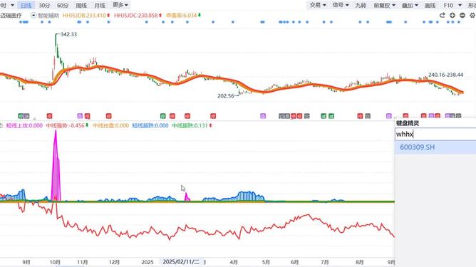The height and width of the screenshot is (267, 476).
Task: Click red event marker below late September candles
Action: [x=49, y=116]
